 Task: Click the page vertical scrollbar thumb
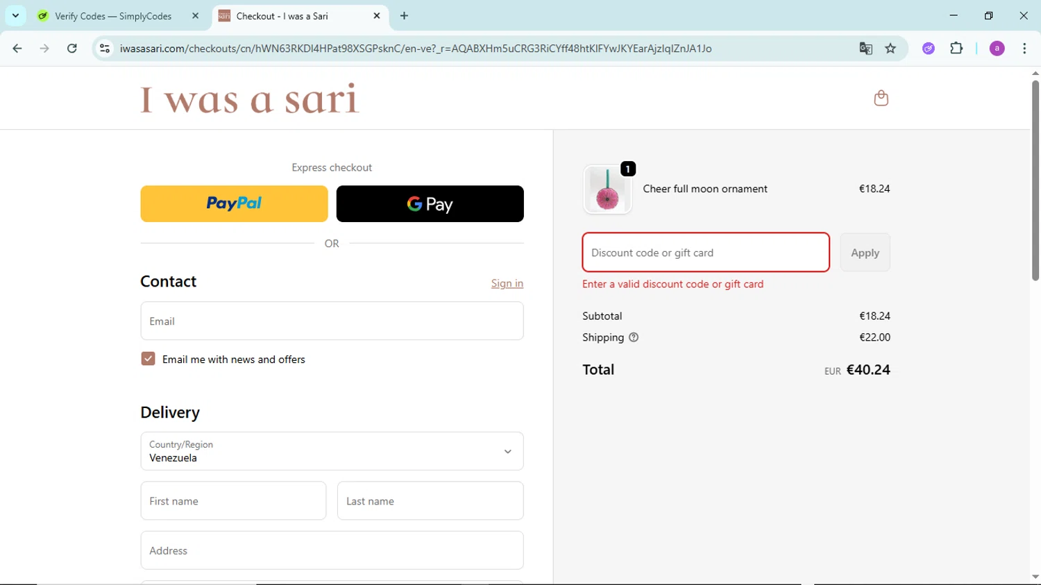point(1035,180)
